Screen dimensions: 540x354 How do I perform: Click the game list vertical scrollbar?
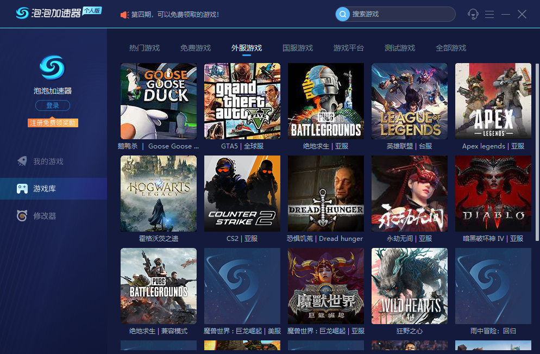tap(537, 152)
